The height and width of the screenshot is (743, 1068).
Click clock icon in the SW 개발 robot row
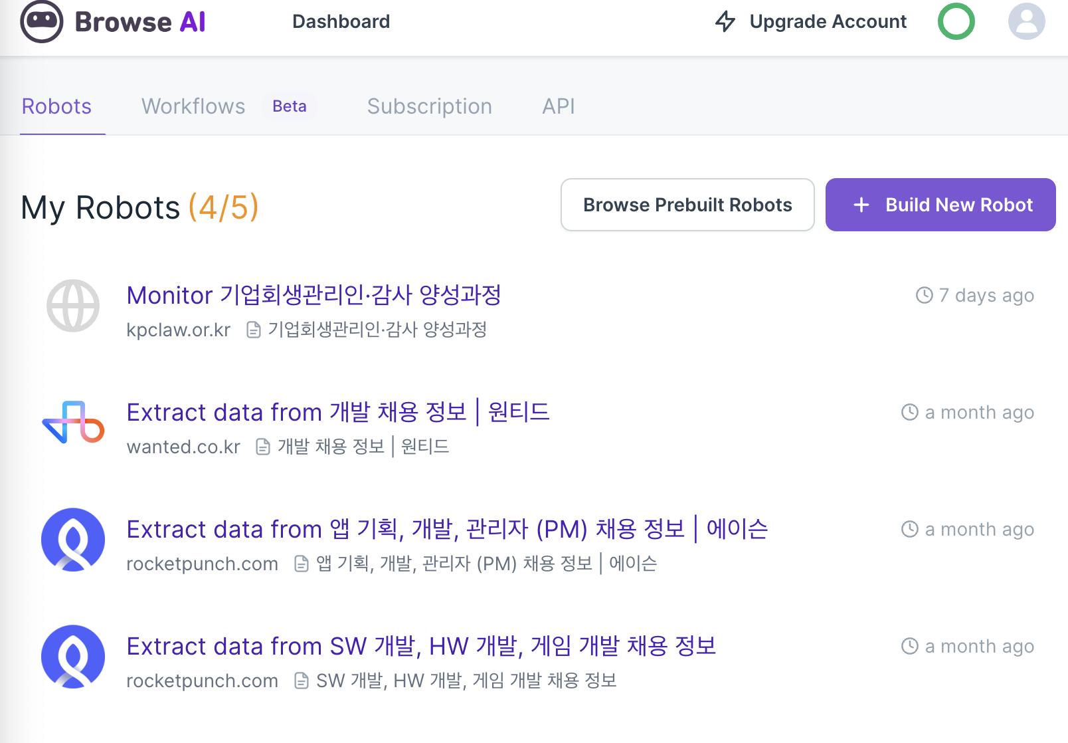[910, 646]
